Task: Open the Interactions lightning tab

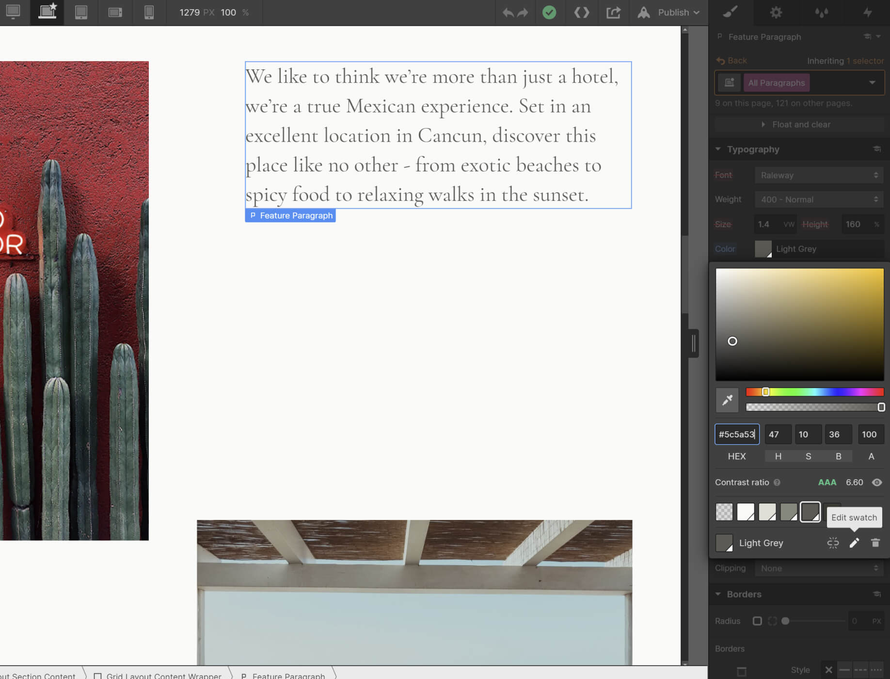Action: (868, 12)
